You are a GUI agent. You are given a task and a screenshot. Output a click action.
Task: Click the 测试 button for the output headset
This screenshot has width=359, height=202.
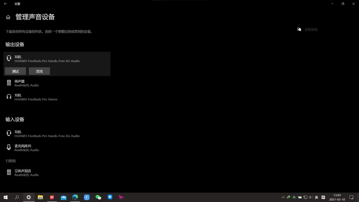tap(16, 71)
